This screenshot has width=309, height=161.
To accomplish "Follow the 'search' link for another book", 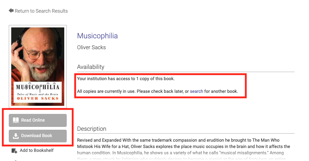I will pos(197,91).
